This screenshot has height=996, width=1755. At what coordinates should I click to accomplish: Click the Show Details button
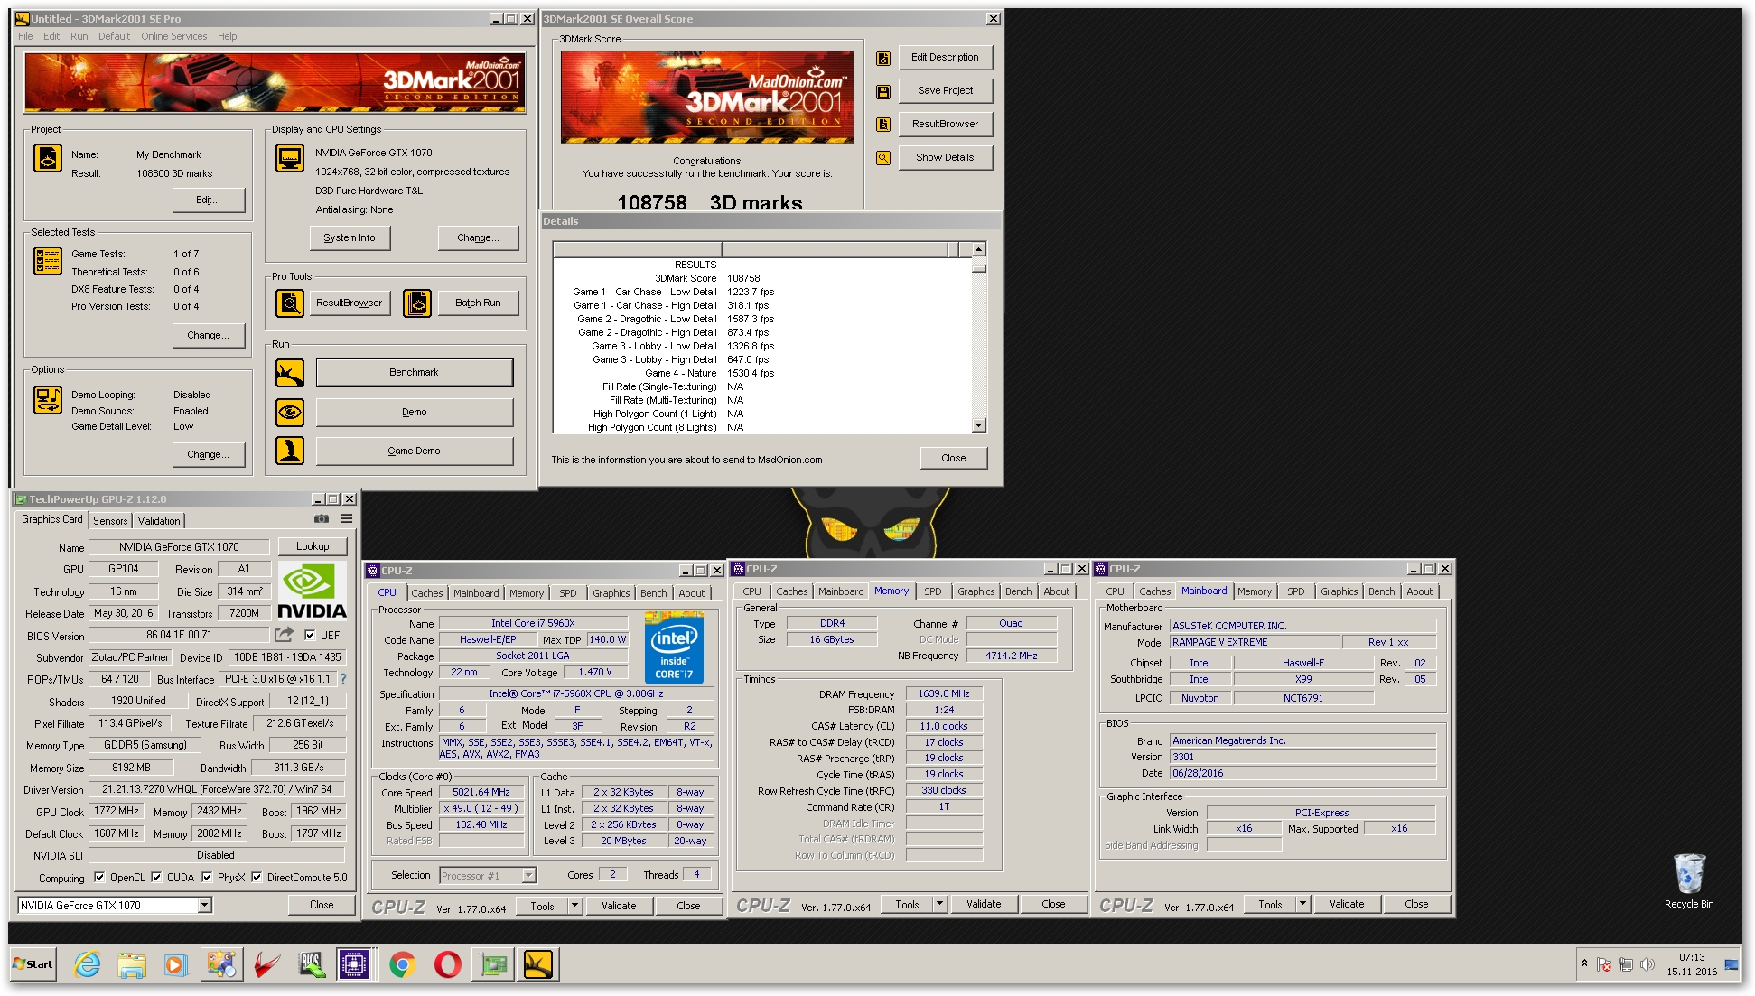click(x=946, y=158)
